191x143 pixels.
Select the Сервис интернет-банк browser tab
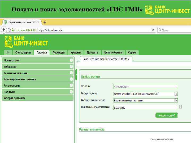point(22,22)
